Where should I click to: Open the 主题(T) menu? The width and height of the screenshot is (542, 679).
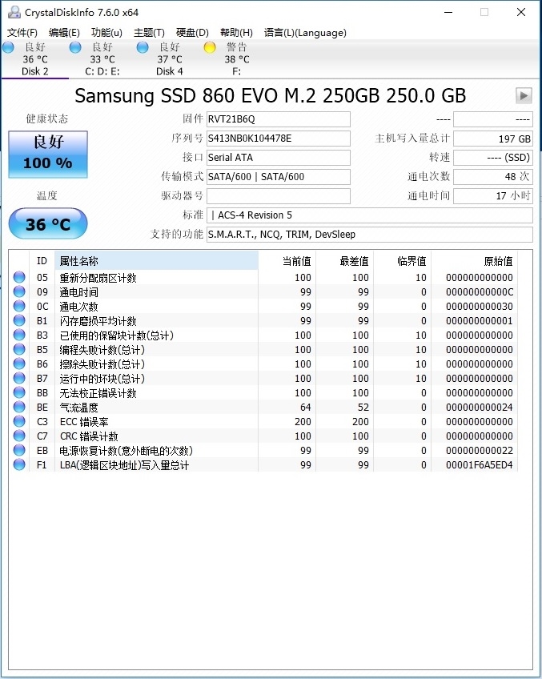click(x=149, y=33)
